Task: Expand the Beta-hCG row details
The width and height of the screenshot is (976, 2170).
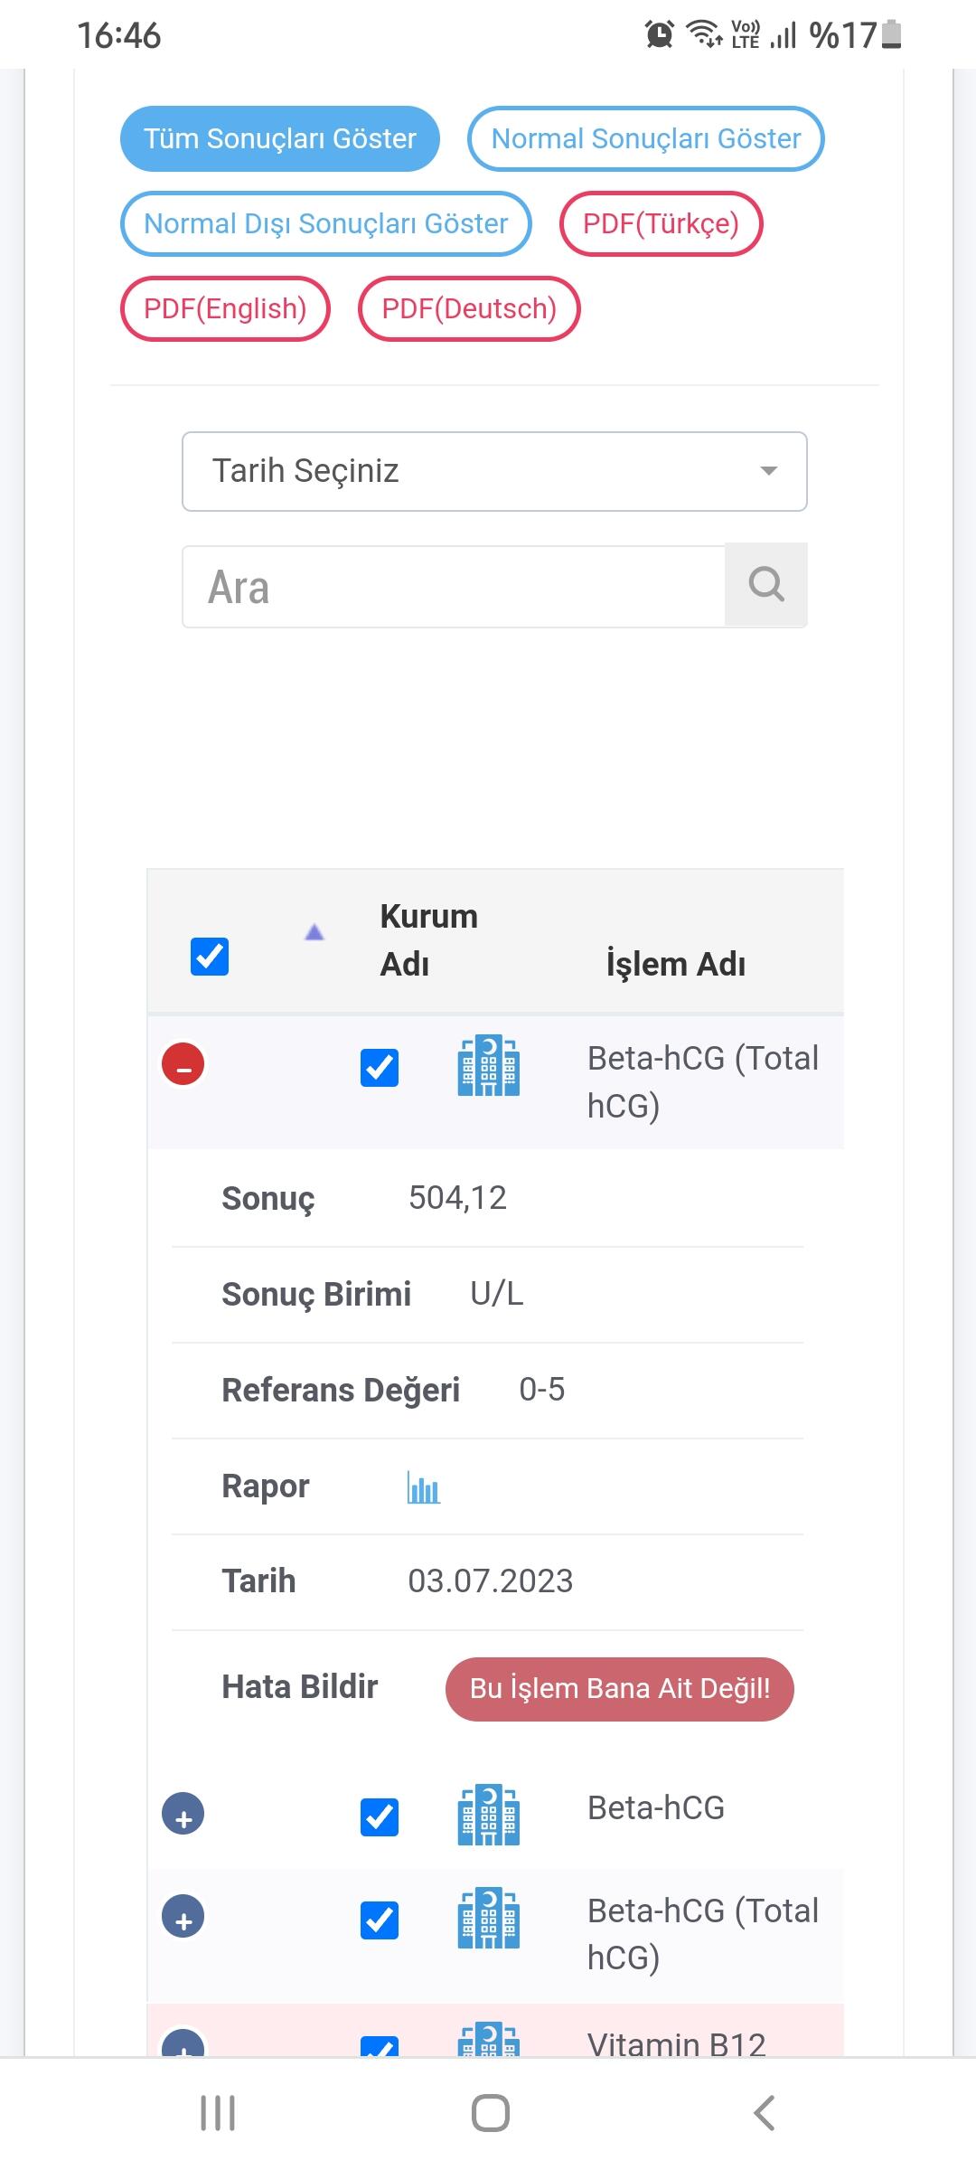Action: click(x=183, y=1815)
